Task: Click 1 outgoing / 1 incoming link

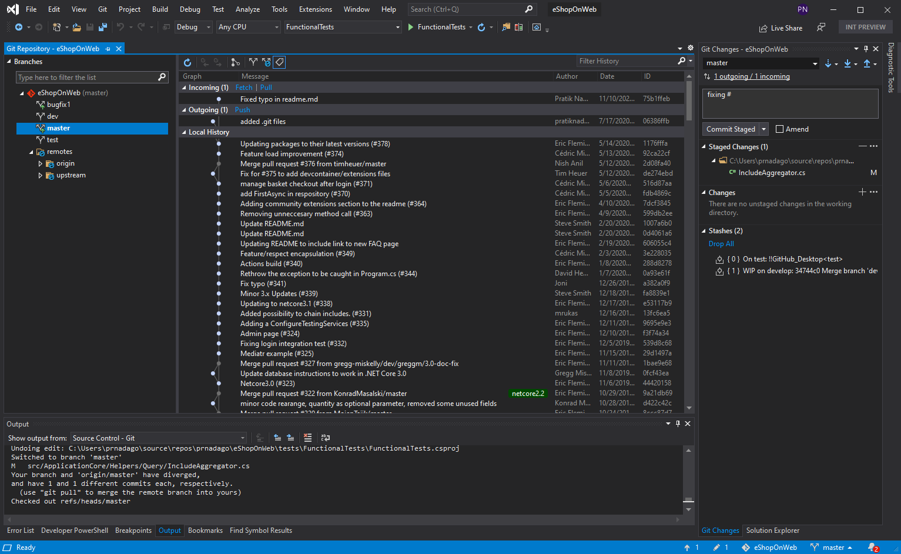Action: coord(752,77)
